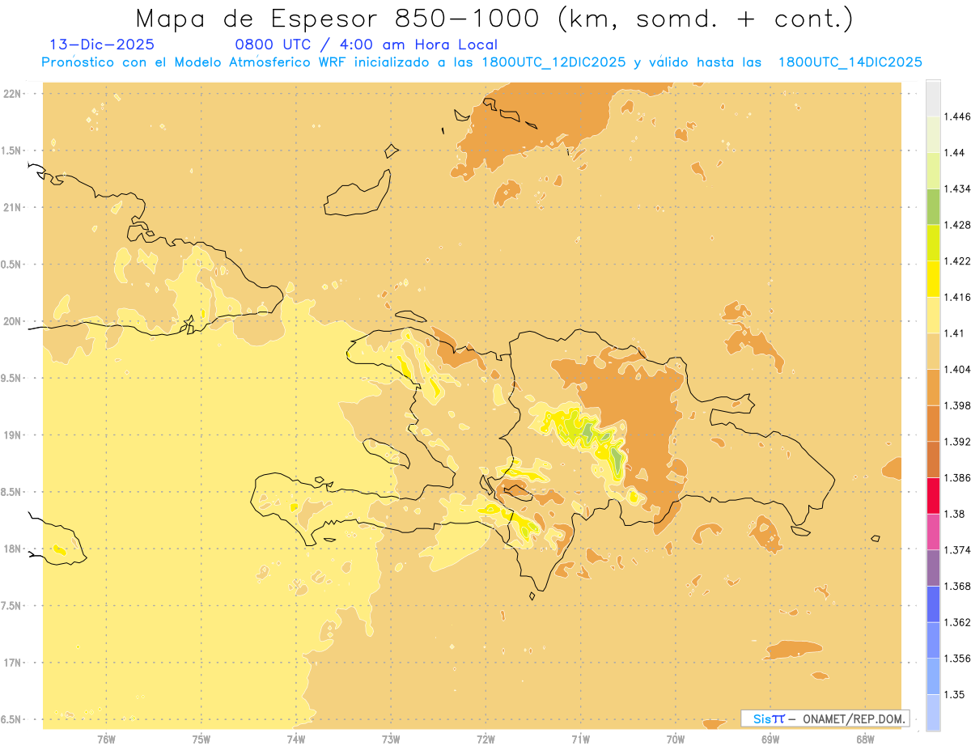Click the colorbar value 1.356
This screenshot has width=971, height=750.
click(x=958, y=659)
